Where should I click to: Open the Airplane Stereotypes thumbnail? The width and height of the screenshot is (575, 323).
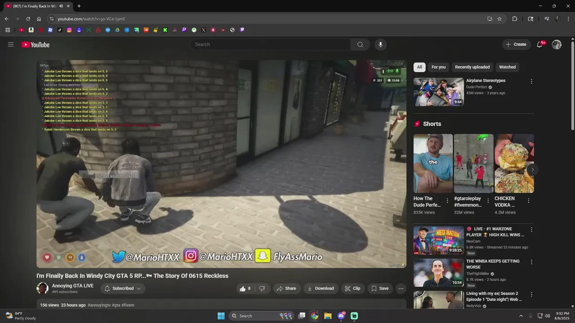tap(438, 92)
